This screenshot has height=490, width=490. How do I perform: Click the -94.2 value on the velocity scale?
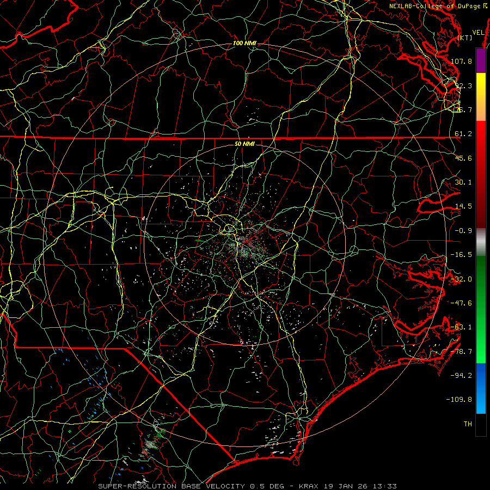[x=461, y=376]
